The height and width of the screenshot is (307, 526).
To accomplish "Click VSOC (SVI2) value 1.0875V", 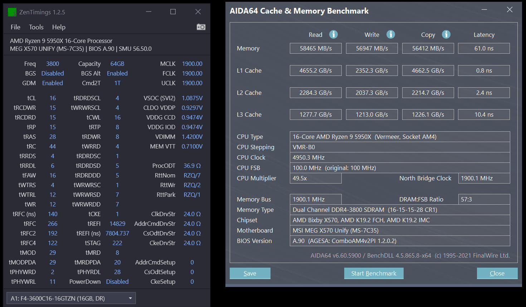I will pyautogui.click(x=192, y=98).
